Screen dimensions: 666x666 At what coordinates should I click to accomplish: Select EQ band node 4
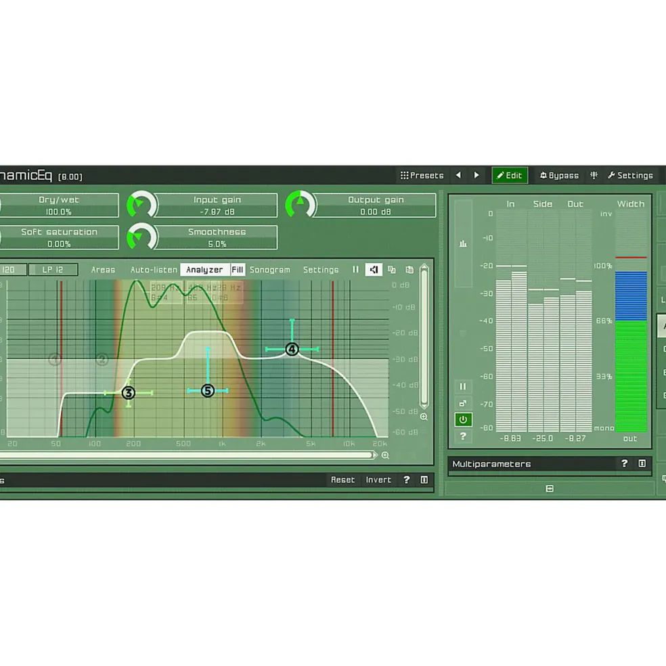(292, 349)
